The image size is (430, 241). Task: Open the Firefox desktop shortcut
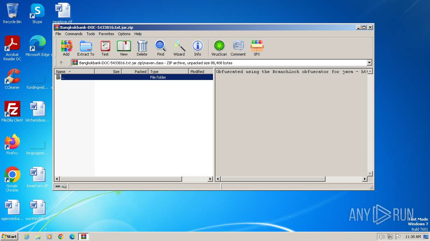point(12,145)
